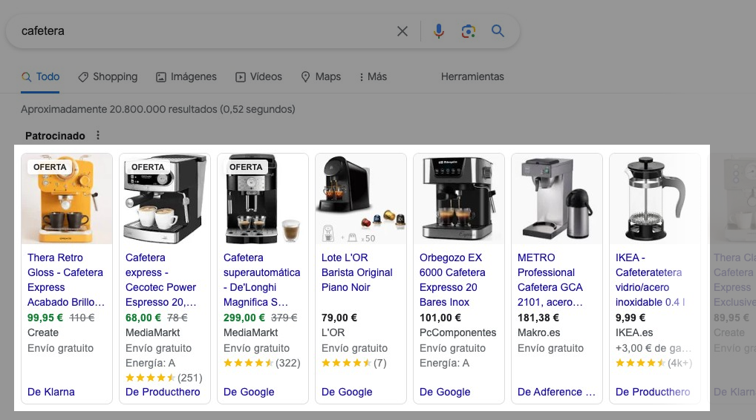The height and width of the screenshot is (420, 756).
Task: Click the results count text
Action: click(x=157, y=109)
